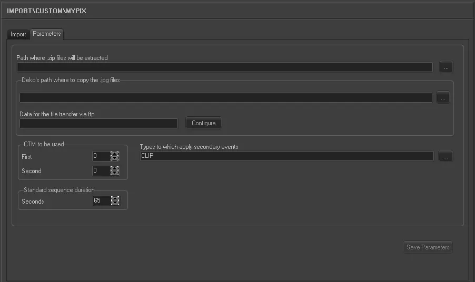Open ftp settings with Configure button
This screenshot has height=282, width=475.
click(203, 123)
